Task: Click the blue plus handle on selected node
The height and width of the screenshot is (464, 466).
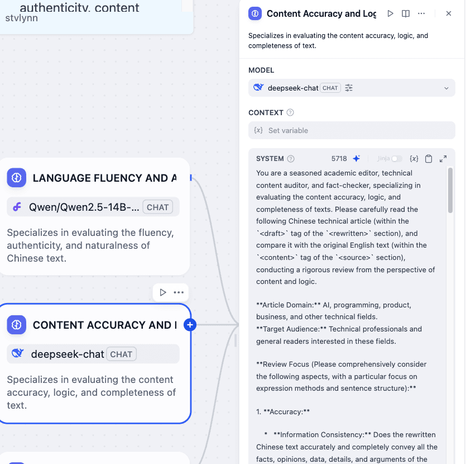Action: [190, 325]
